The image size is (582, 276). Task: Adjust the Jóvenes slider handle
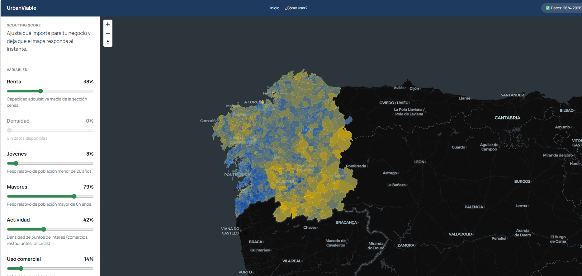(x=16, y=163)
